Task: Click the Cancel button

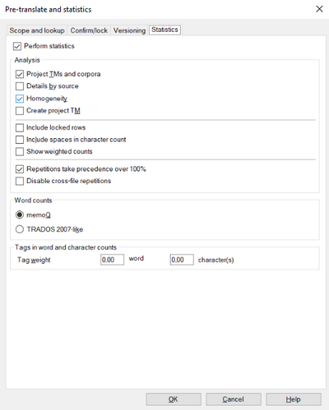Action: click(x=234, y=399)
